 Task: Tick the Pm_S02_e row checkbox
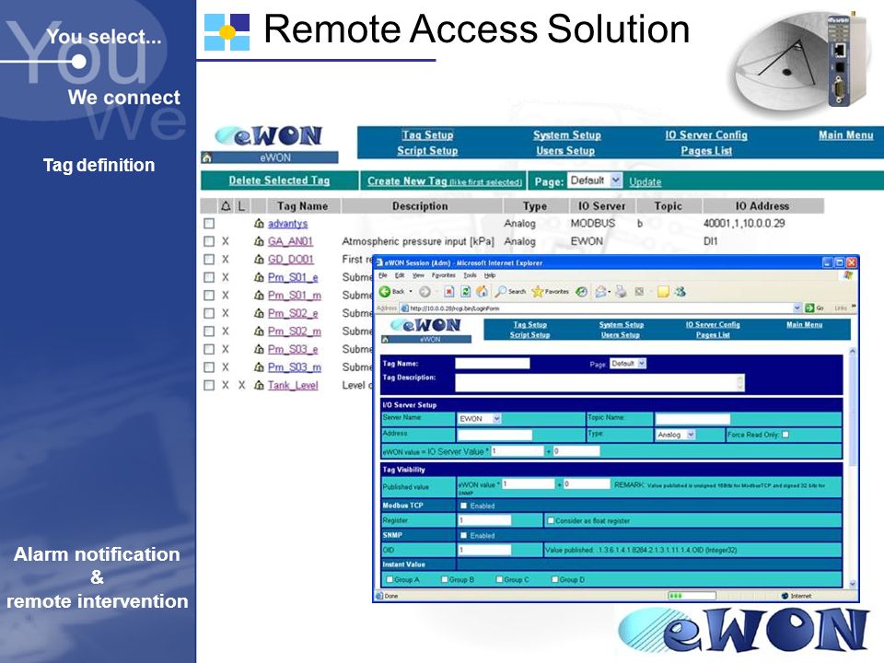pos(209,313)
